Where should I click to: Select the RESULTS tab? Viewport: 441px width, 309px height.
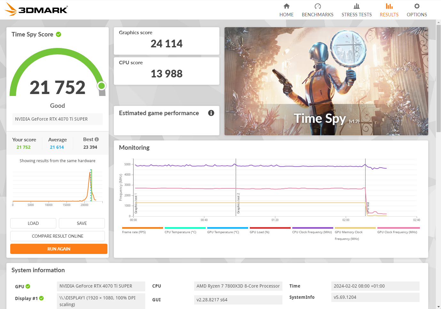tap(389, 10)
